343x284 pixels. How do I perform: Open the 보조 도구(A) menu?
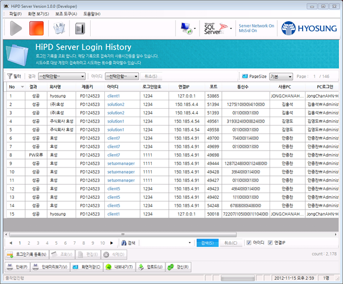(66, 14)
